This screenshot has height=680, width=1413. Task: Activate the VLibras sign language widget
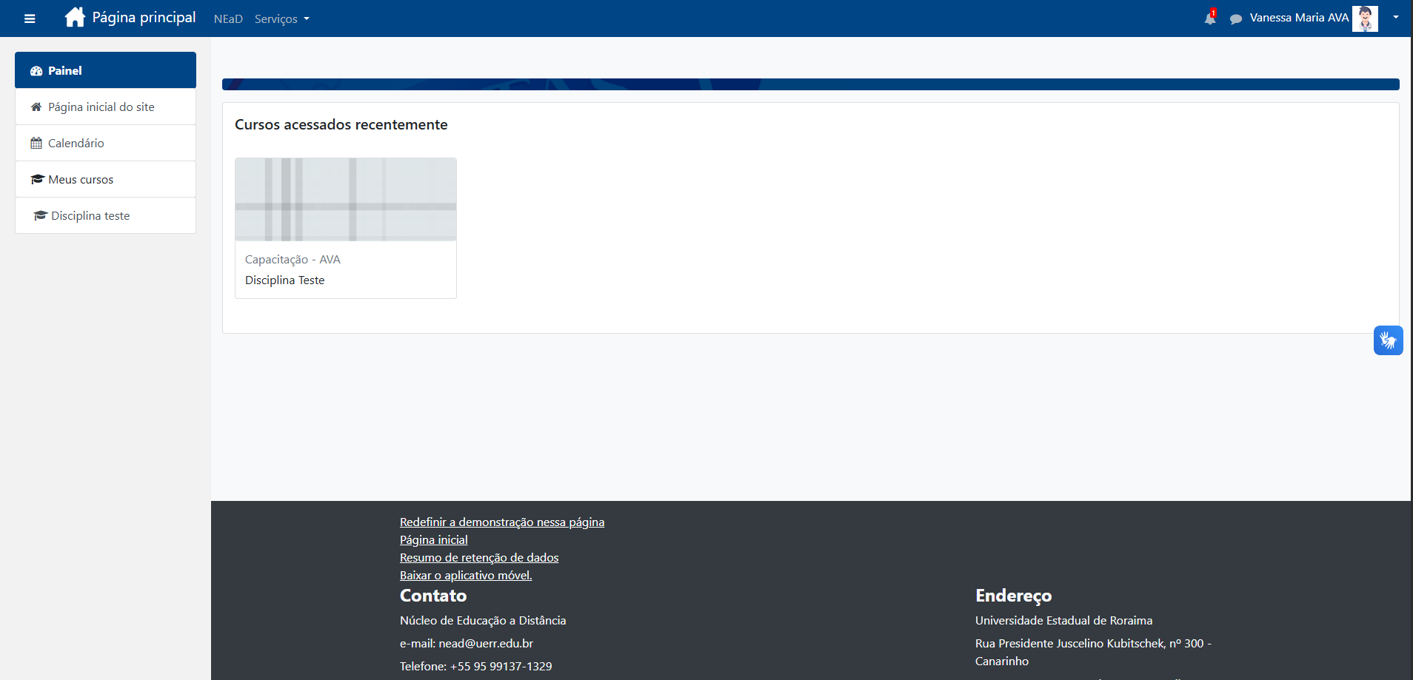tap(1388, 340)
